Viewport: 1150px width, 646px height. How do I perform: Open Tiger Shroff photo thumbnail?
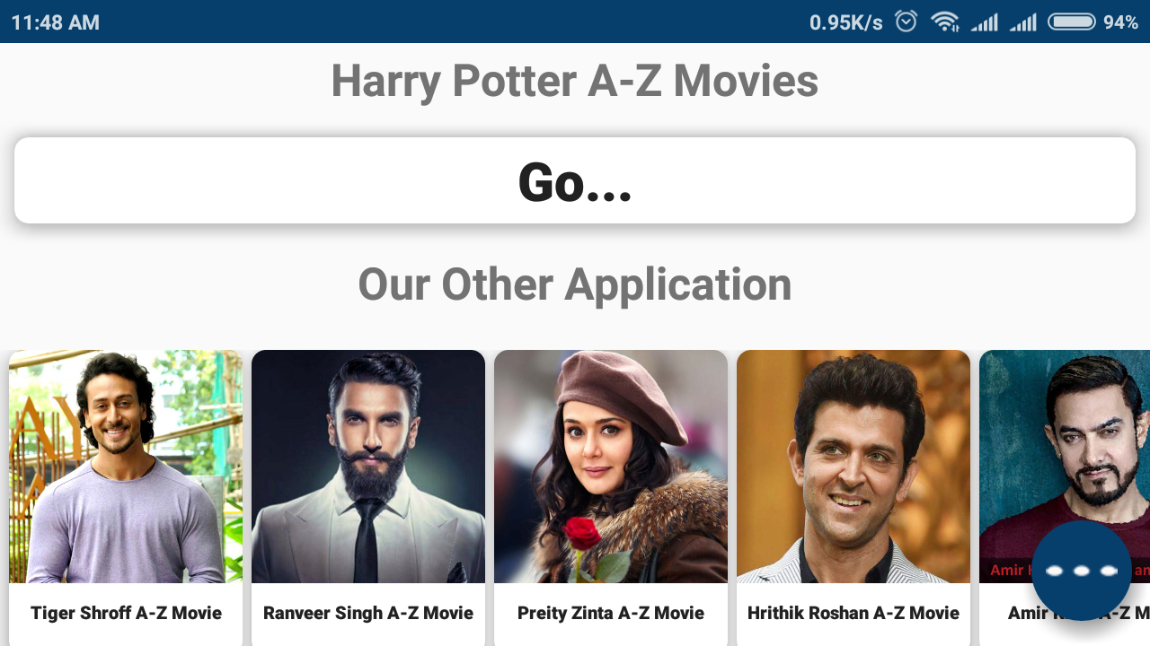[x=126, y=467]
